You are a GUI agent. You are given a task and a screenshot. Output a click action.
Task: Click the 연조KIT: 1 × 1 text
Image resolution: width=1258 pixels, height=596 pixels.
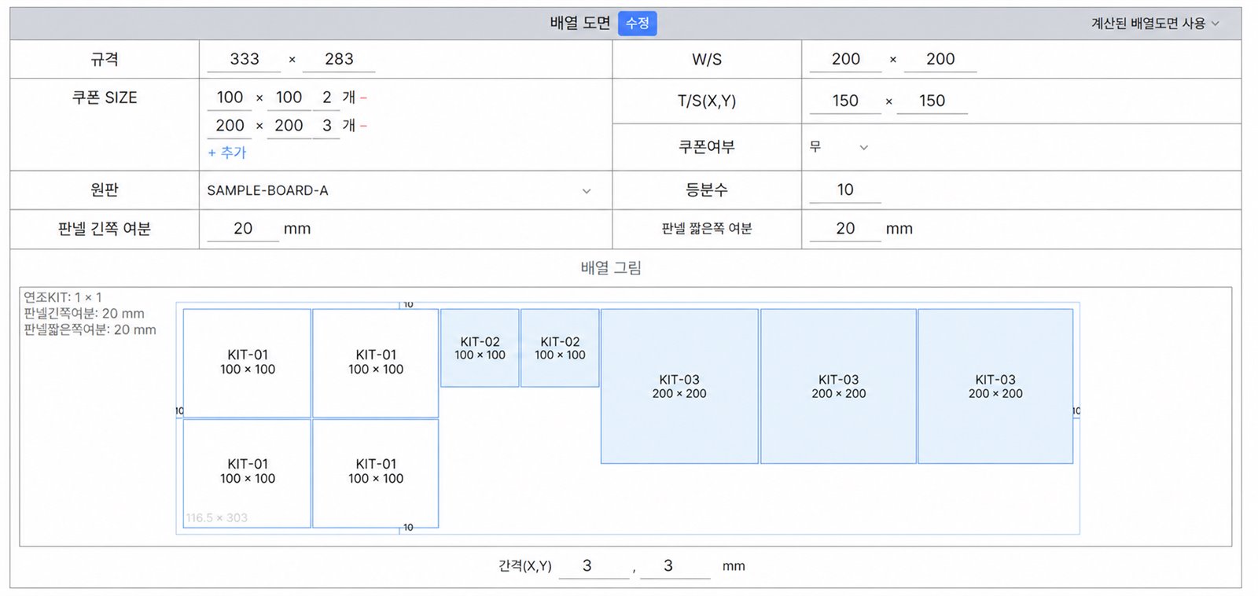(63, 297)
